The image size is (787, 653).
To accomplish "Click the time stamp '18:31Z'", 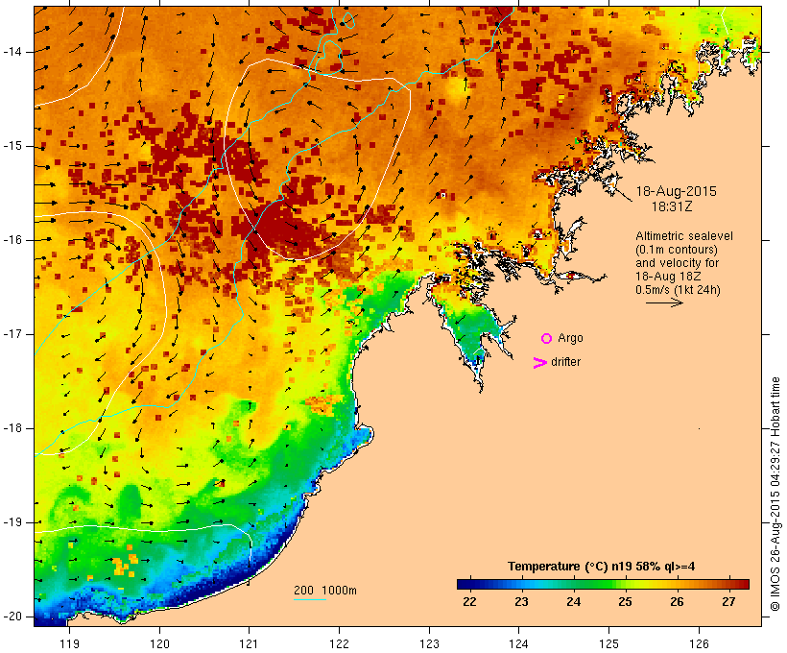I will pyautogui.click(x=672, y=206).
